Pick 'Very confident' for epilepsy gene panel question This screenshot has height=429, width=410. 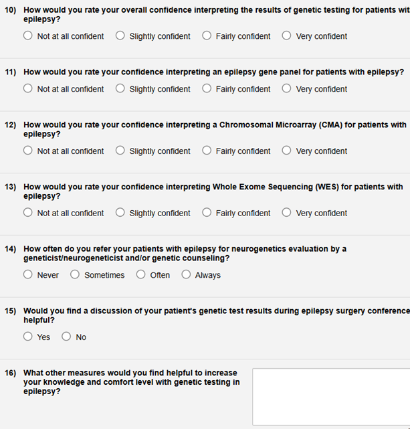287,89
